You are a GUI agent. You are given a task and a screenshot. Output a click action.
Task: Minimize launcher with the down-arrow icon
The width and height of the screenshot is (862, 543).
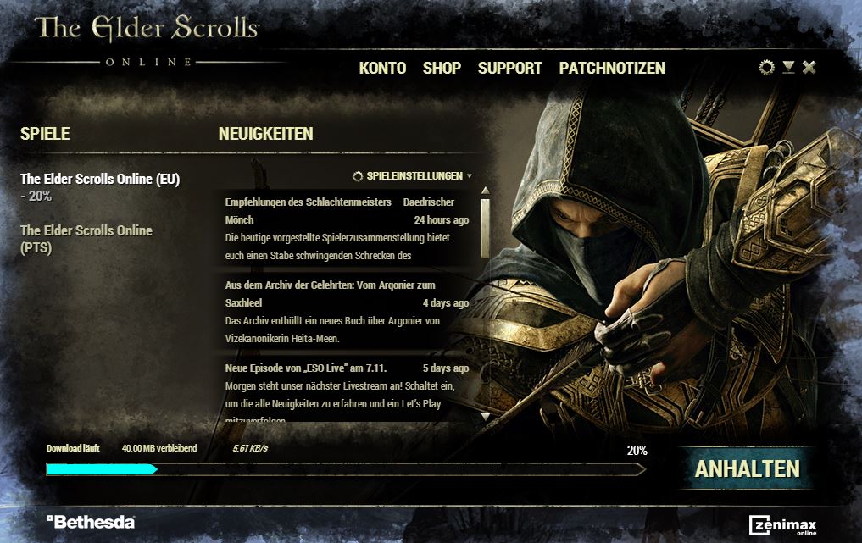pos(788,67)
